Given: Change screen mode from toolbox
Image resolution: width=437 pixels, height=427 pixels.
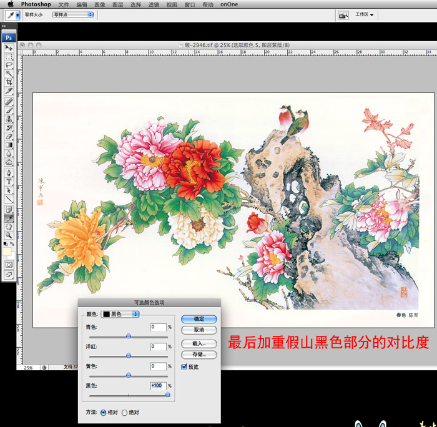Looking at the screenshot, I should click(x=9, y=275).
